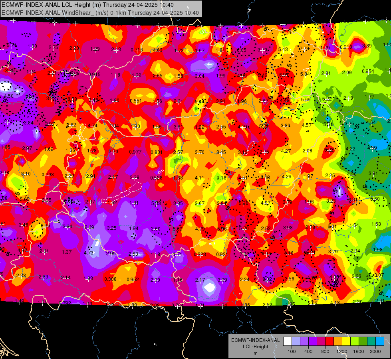Click the wind shear value 4.64
The height and width of the screenshot is (359, 391).
click(x=371, y=122)
